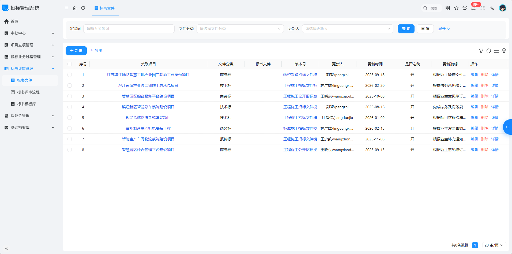512x254 pixels.
Task: Open the language translation icon
Action: (x=492, y=8)
